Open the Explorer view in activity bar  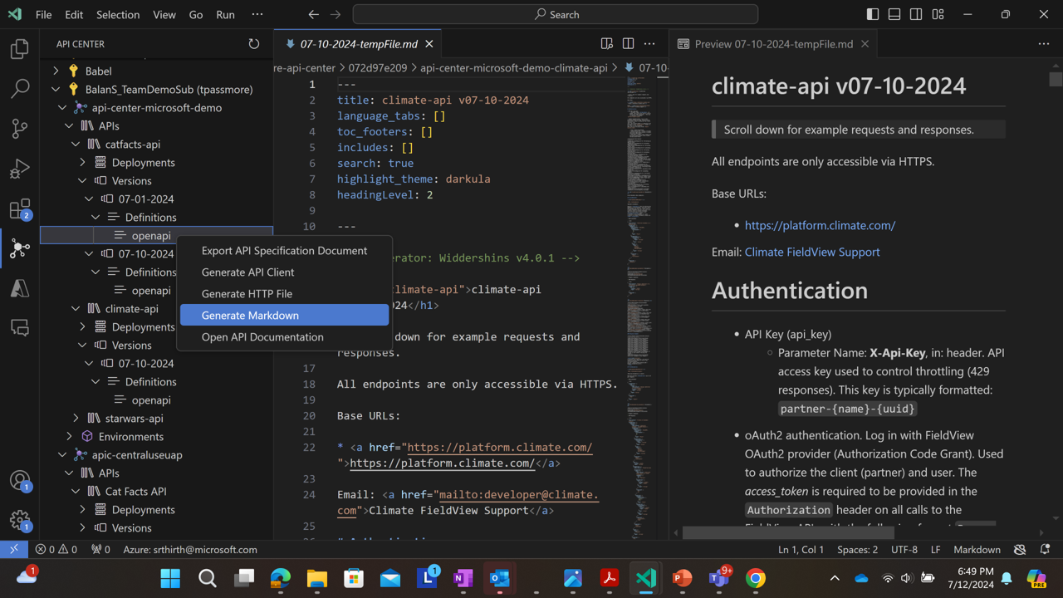(20, 49)
